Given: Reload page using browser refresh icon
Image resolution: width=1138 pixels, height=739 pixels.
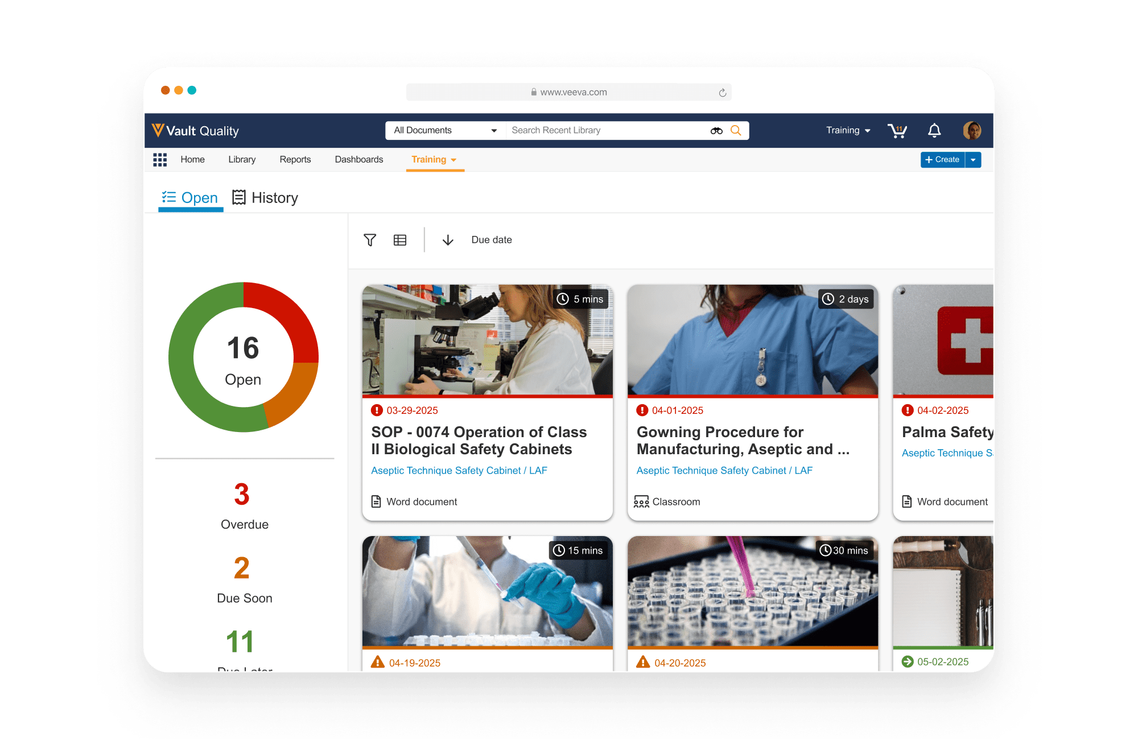Looking at the screenshot, I should point(723,93).
